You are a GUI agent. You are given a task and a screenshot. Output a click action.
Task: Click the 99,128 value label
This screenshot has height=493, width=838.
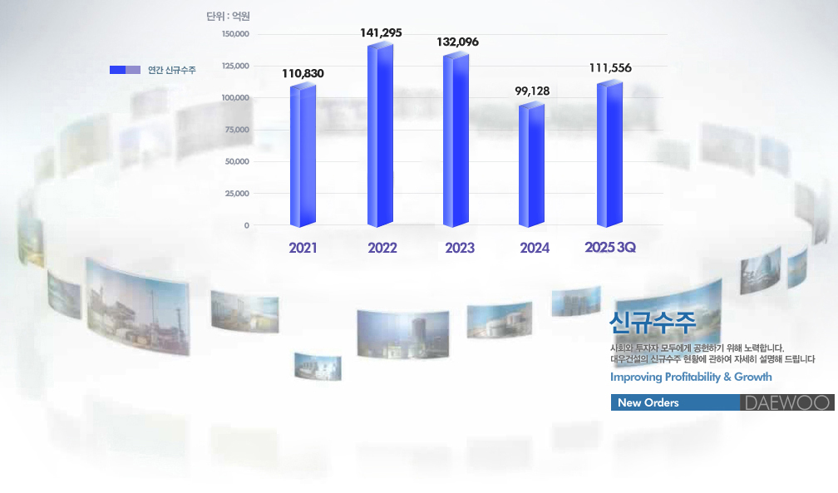coord(532,91)
